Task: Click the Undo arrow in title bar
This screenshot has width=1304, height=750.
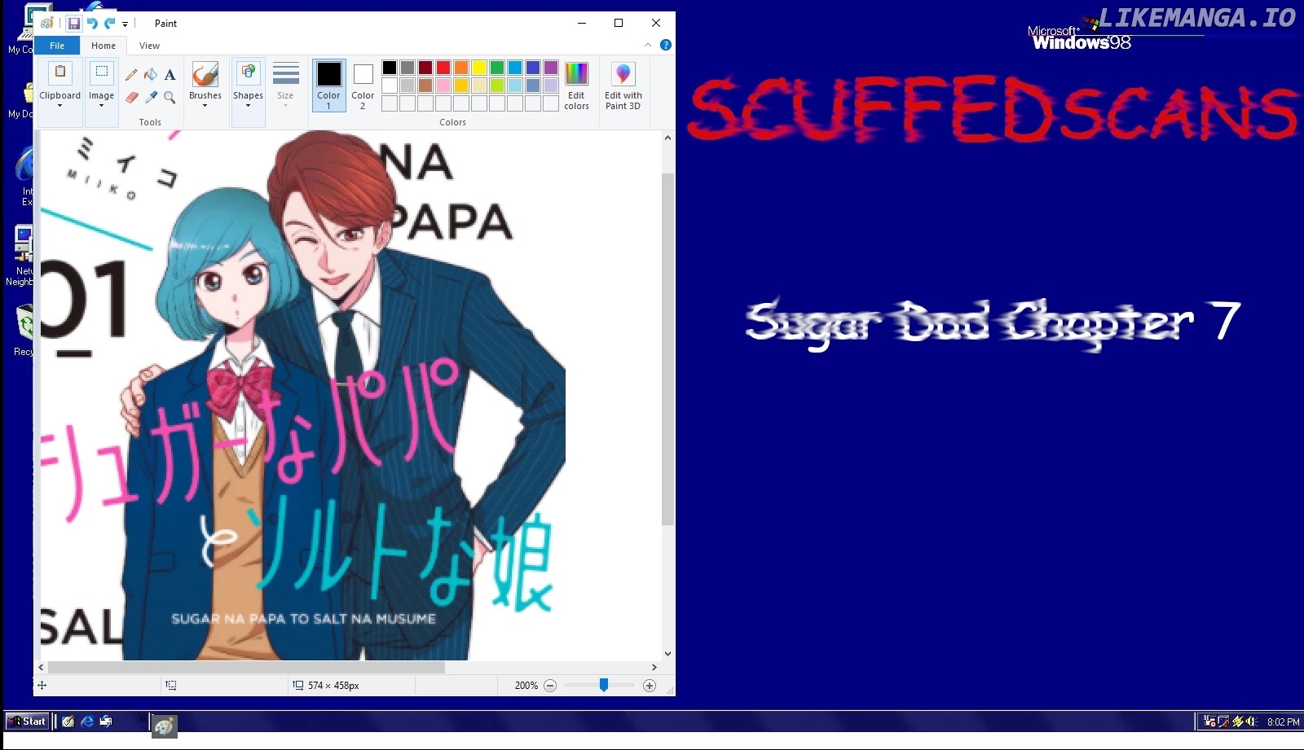Action: coord(92,24)
